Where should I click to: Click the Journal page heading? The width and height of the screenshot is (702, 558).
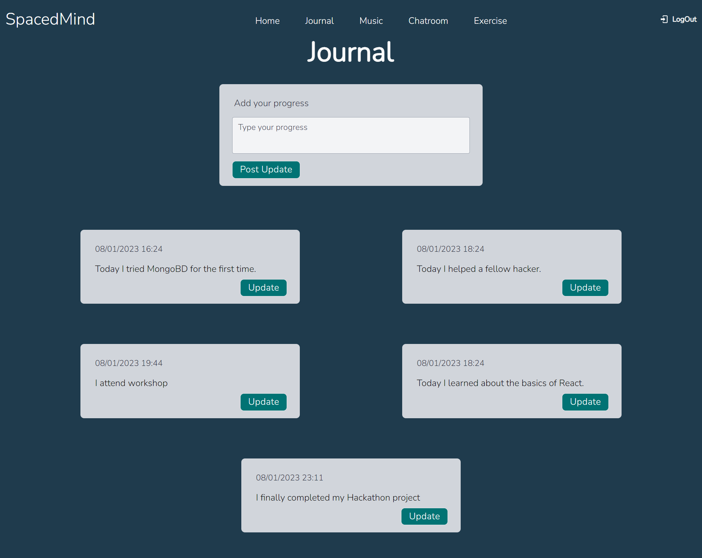pos(350,52)
